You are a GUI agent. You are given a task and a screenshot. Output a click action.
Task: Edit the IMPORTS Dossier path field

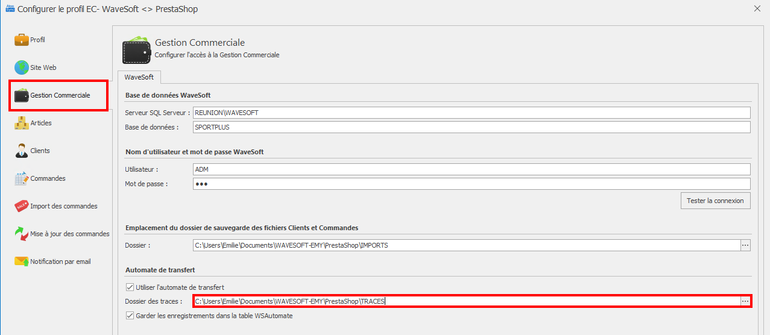(x=467, y=245)
